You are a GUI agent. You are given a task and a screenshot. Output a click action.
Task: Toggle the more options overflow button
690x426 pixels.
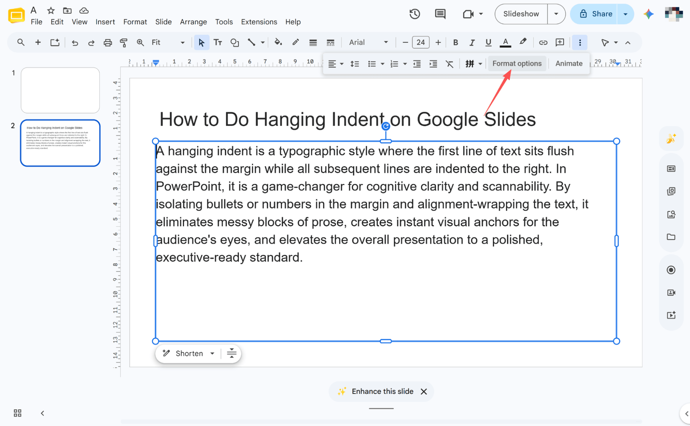pos(580,42)
